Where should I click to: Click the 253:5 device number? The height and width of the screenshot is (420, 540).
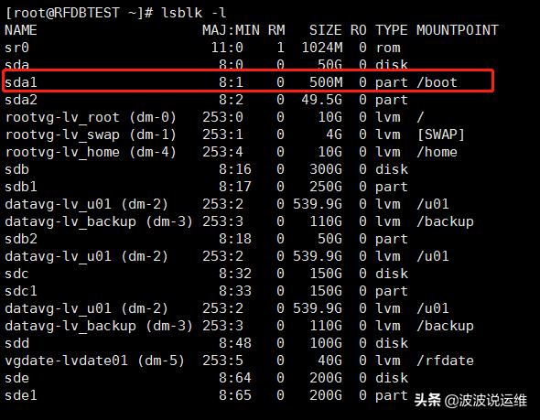click(x=222, y=361)
